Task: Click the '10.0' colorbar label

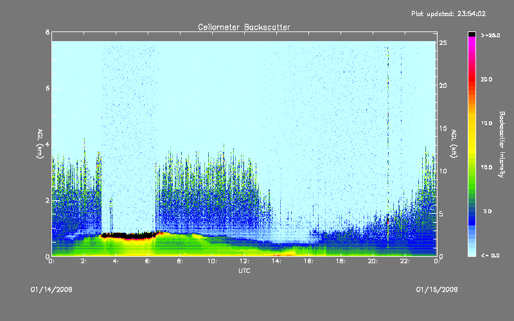Action: 486,168
